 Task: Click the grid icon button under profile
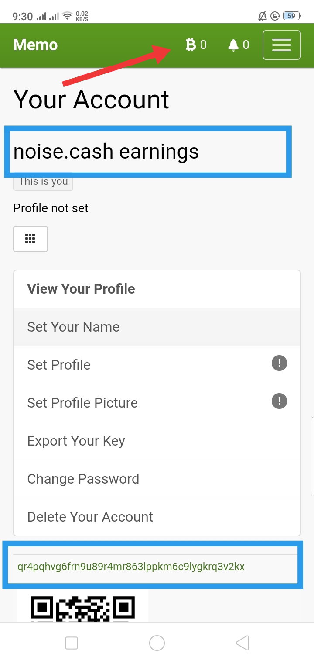click(x=31, y=239)
